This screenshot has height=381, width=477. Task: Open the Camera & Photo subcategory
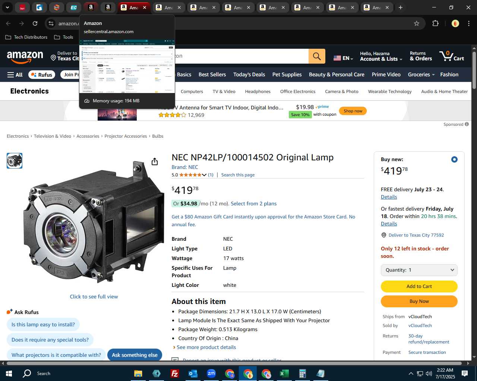point(342,92)
